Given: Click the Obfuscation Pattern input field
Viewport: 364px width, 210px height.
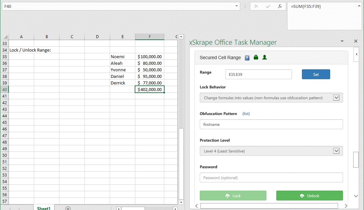Looking at the screenshot, I should point(271,124).
